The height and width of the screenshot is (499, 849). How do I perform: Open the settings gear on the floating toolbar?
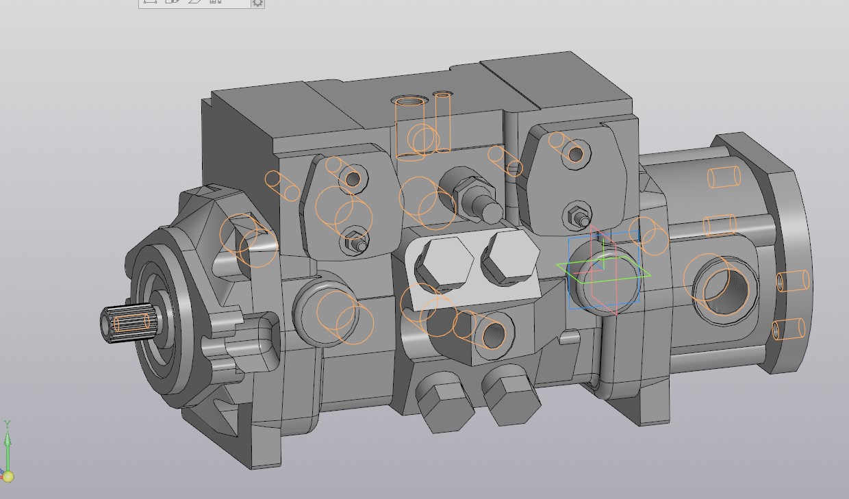point(257,3)
